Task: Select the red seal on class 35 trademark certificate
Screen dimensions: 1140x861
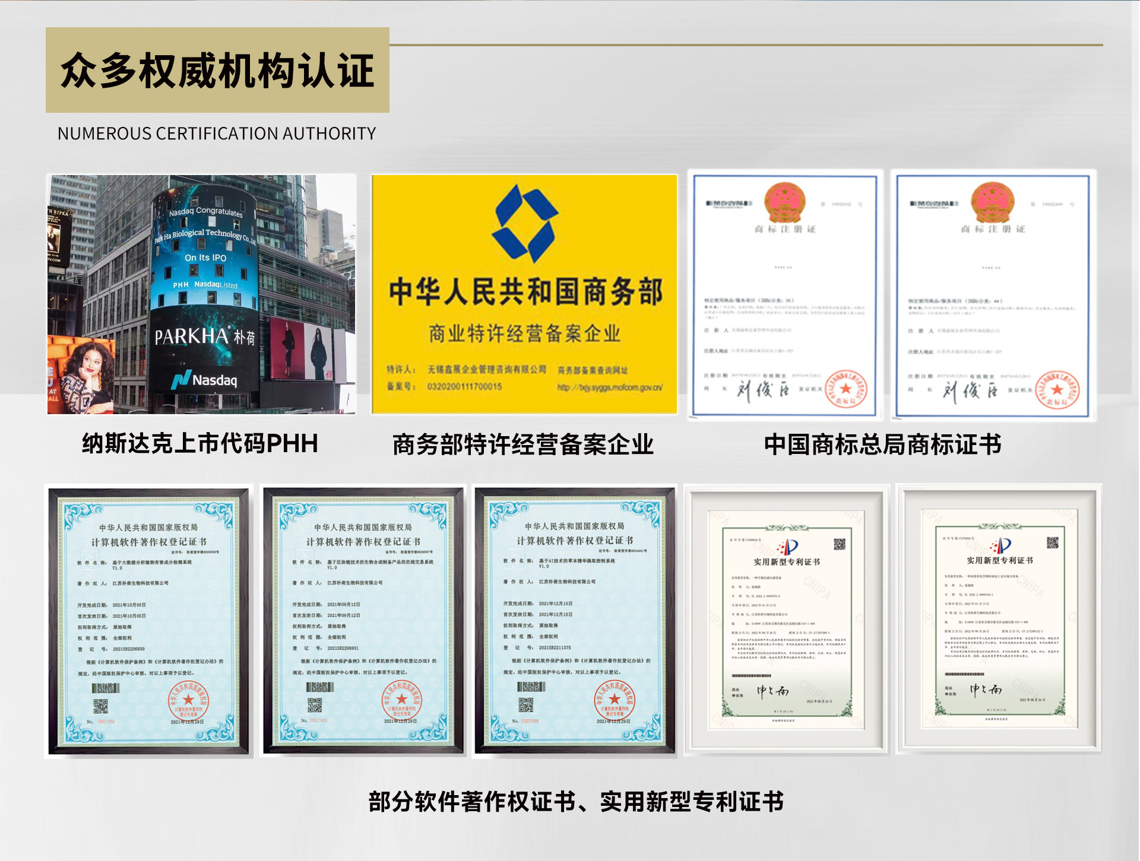Action: [846, 389]
